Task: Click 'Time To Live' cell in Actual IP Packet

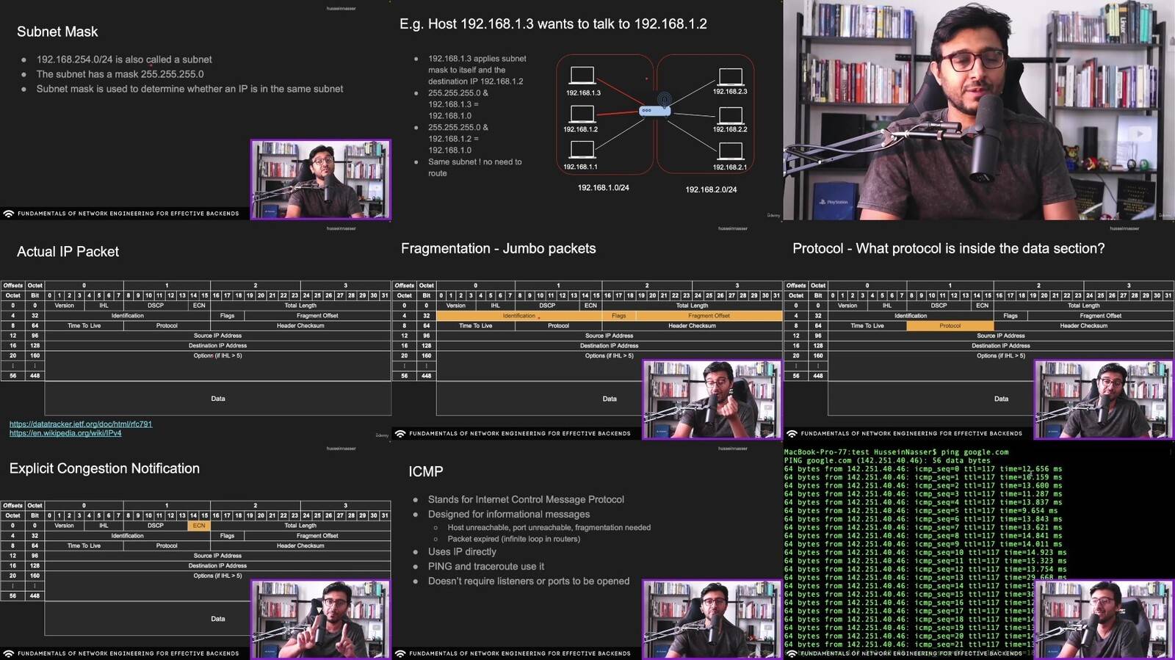Action: tap(84, 325)
